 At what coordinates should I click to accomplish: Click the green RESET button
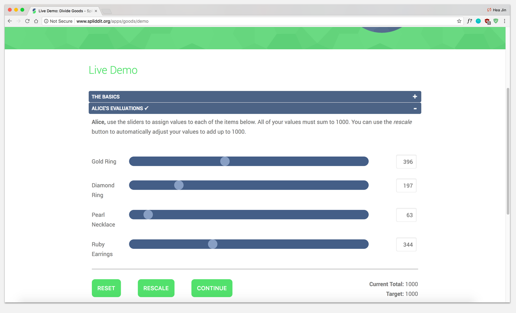coord(106,288)
